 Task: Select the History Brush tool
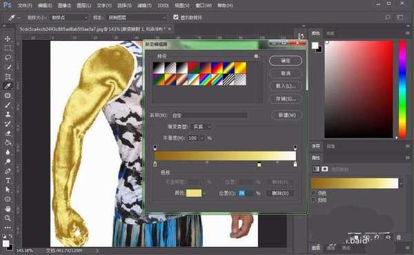[8, 124]
